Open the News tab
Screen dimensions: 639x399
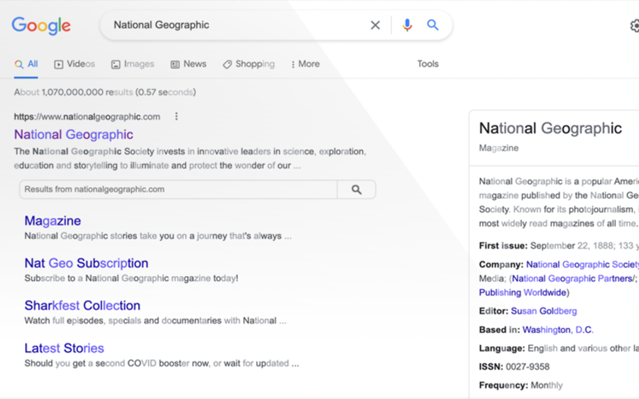(189, 64)
